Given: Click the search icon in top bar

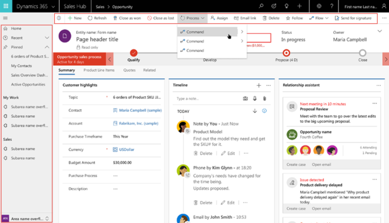Looking at the screenshot, I should [261, 6].
